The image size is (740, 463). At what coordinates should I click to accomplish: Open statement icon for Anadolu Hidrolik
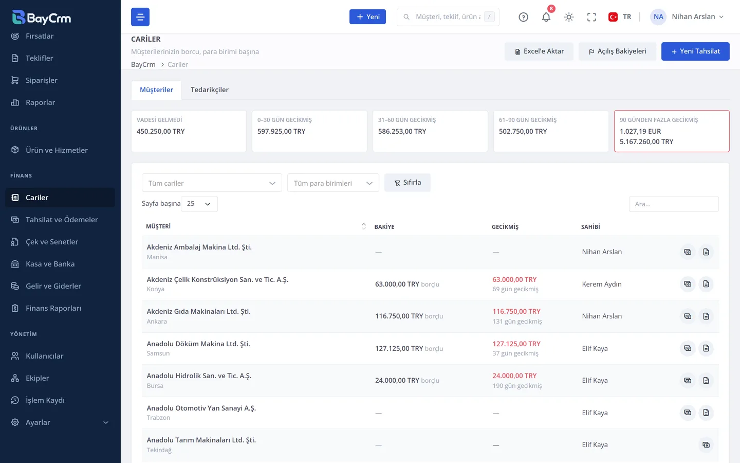(x=706, y=381)
